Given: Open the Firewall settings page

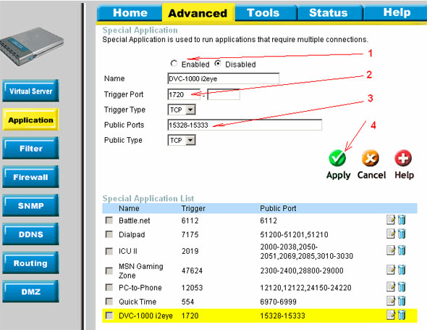Looking at the screenshot, I should point(31,177).
